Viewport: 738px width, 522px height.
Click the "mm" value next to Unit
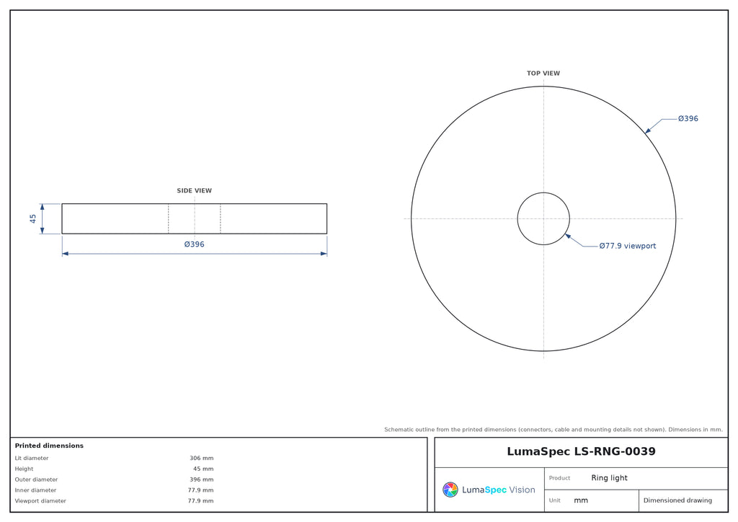pos(581,501)
